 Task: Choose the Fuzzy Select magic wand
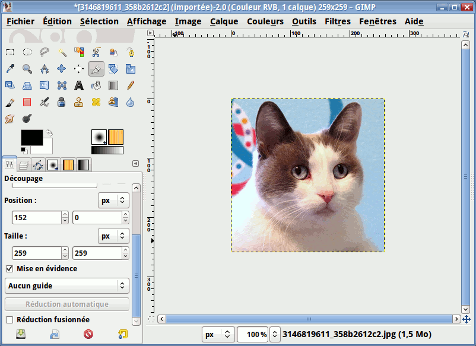(x=62, y=52)
